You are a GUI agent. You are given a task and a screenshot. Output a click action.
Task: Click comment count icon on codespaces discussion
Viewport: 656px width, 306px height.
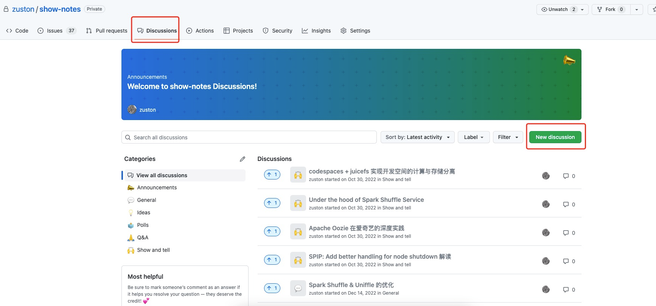coord(566,176)
